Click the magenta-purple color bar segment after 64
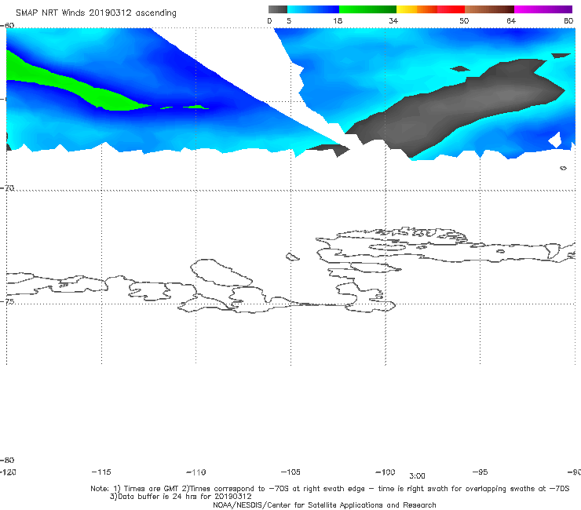Screen dimensions: 581x510 click(x=543, y=9)
